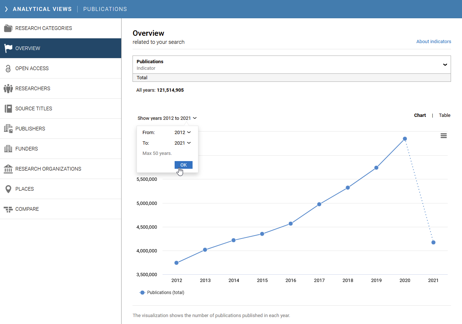
Task: Switch to the Table view
Action: 444,115
